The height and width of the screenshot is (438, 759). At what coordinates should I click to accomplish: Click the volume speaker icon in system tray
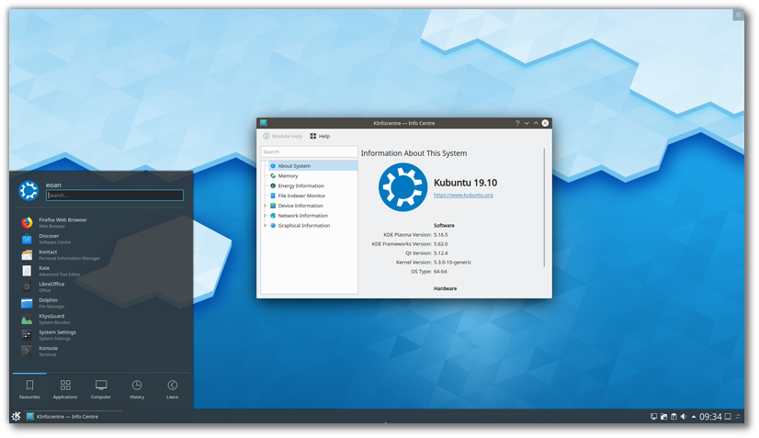click(684, 417)
